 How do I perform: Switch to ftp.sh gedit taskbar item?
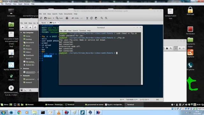114,104
